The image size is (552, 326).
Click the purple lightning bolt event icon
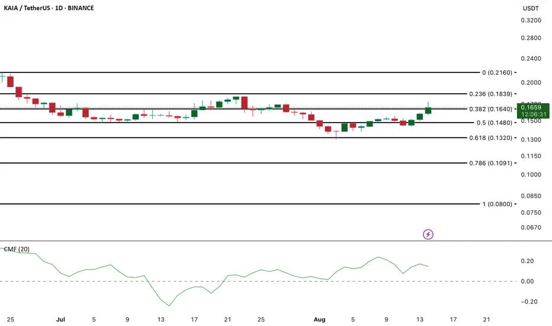428,234
